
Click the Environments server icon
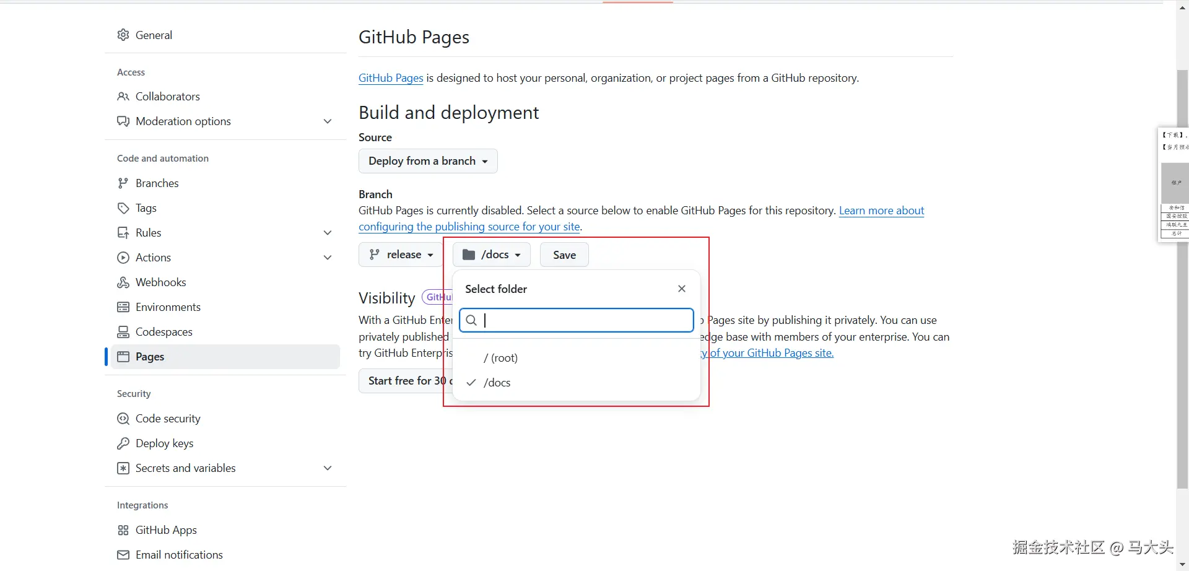(123, 307)
